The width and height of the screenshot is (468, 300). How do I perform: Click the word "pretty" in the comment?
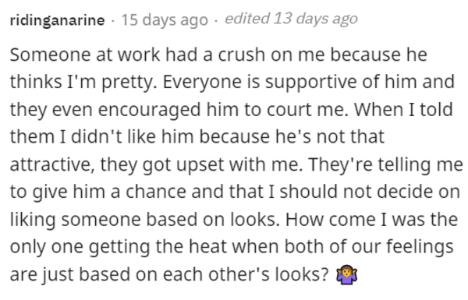[129, 83]
